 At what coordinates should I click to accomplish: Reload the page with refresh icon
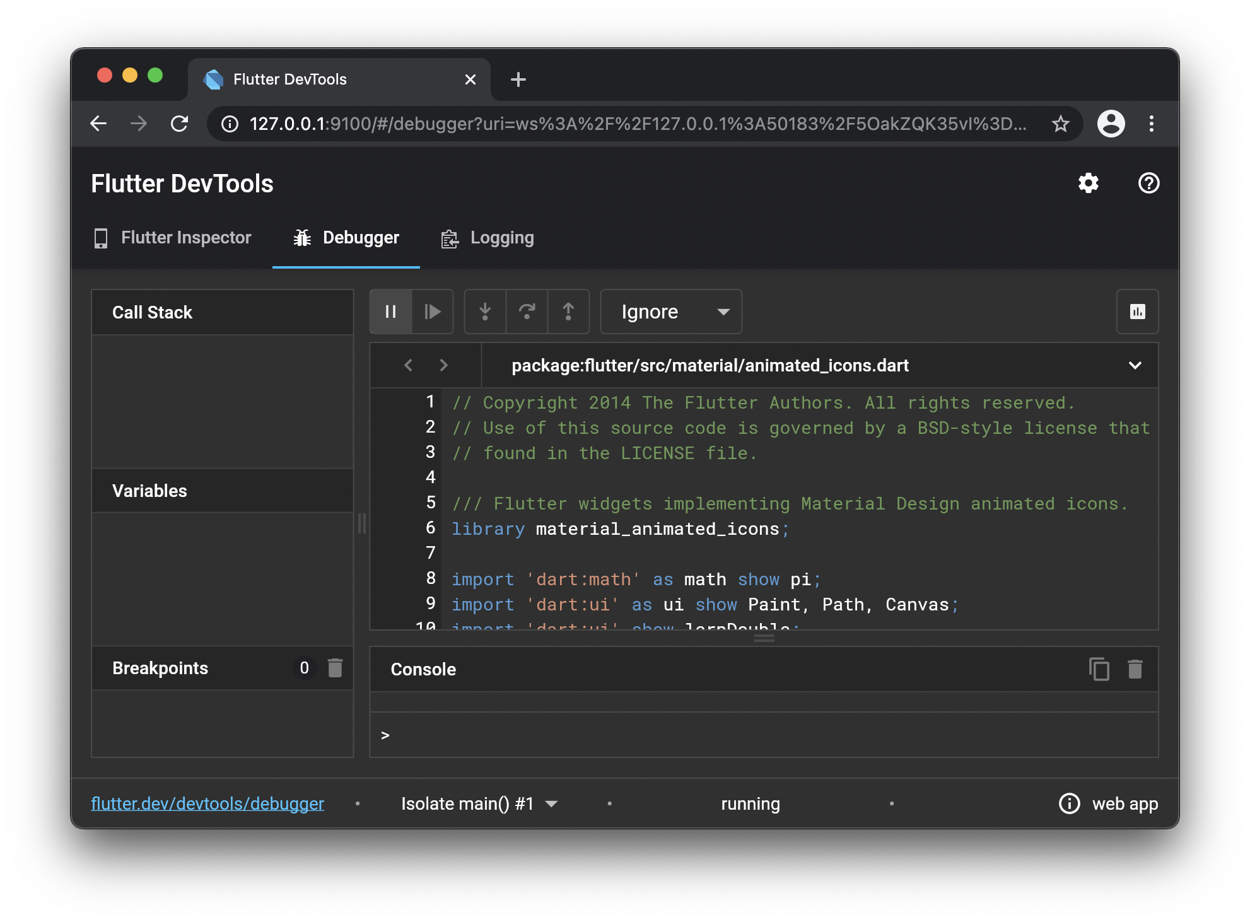pos(179,124)
